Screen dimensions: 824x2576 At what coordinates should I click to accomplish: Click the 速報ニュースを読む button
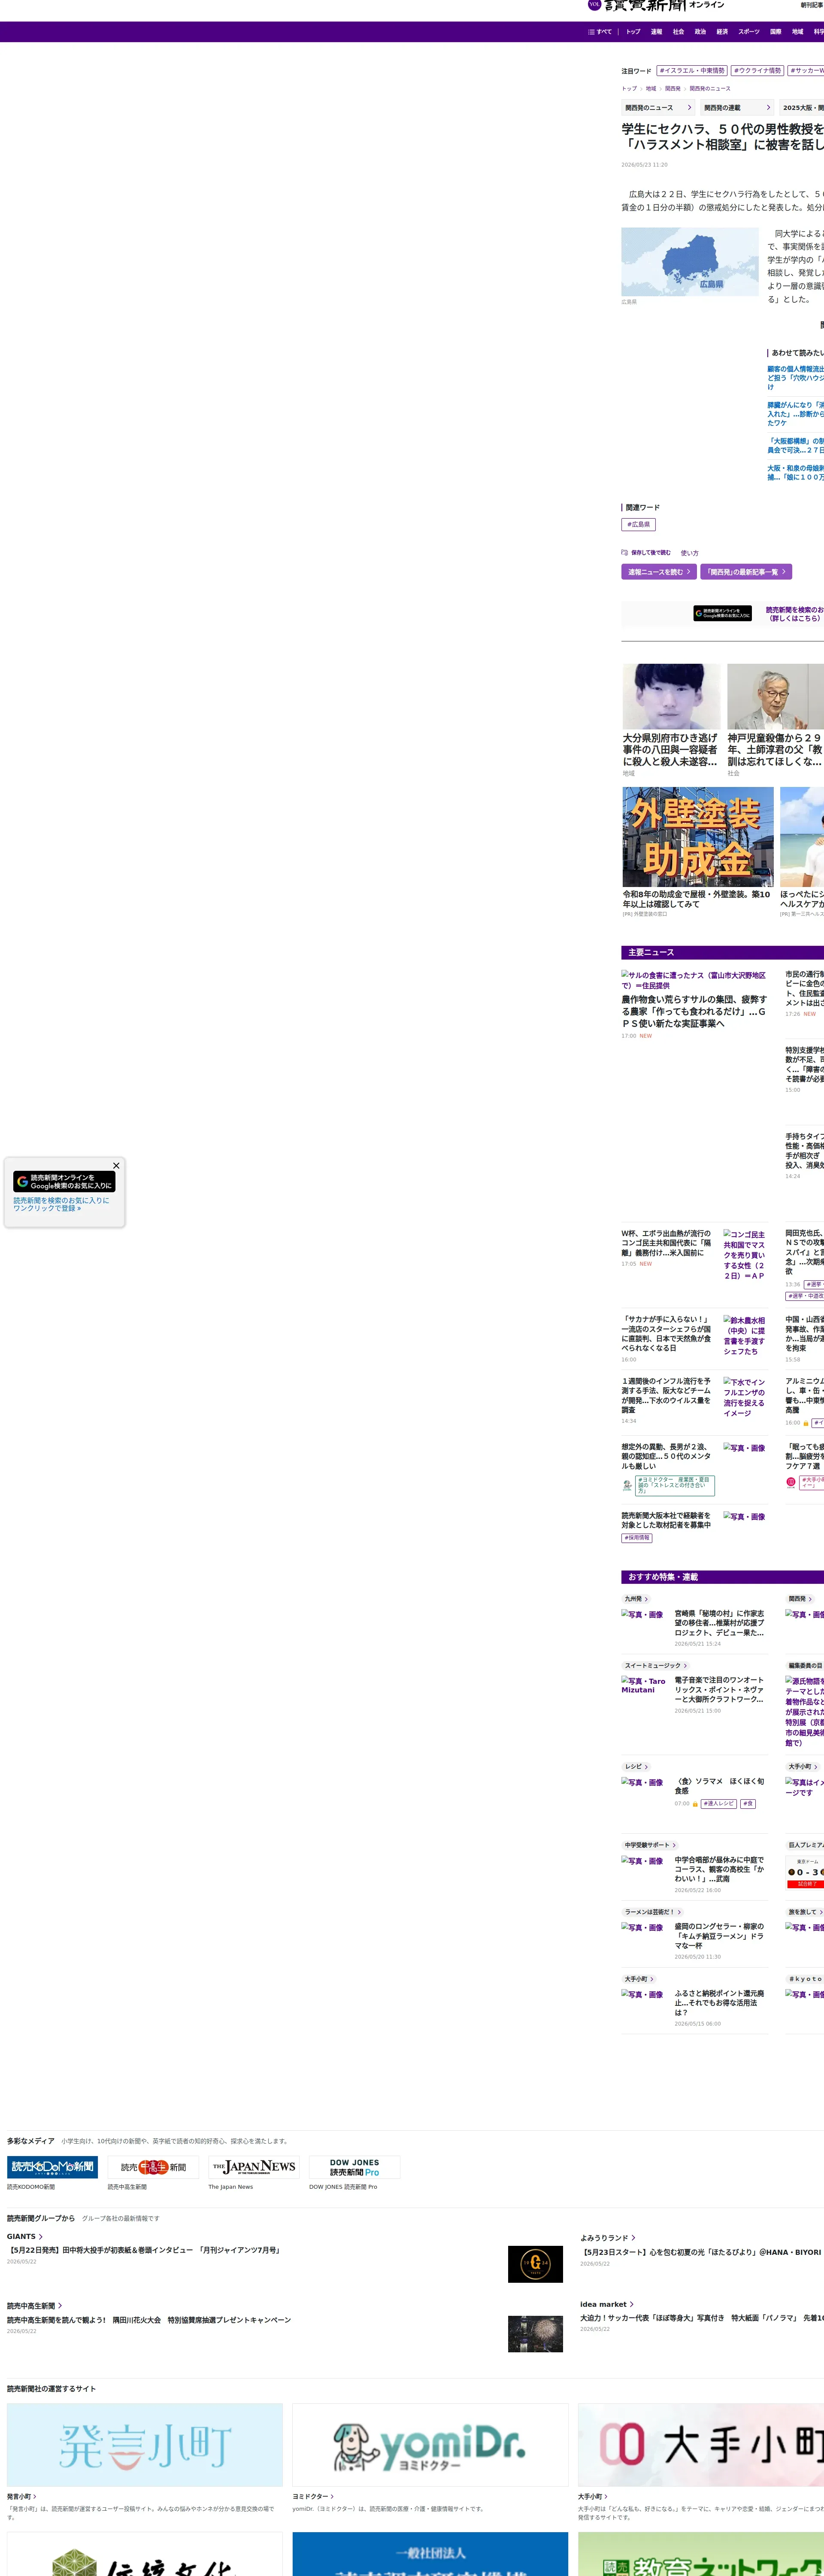[x=659, y=572]
